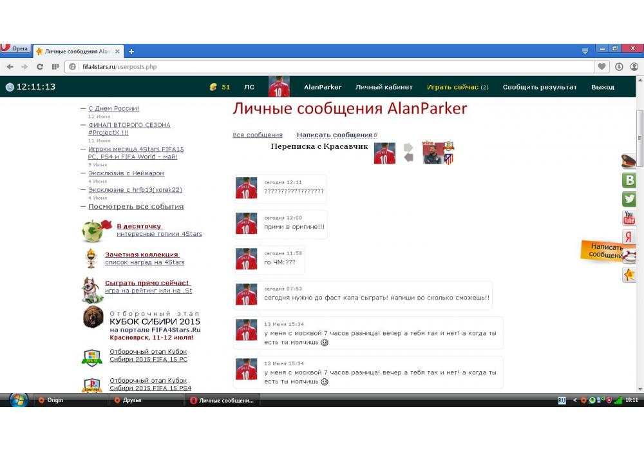This screenshot has width=644, height=451.
Task: Click the conversation direction arrows icon
Action: (x=408, y=153)
